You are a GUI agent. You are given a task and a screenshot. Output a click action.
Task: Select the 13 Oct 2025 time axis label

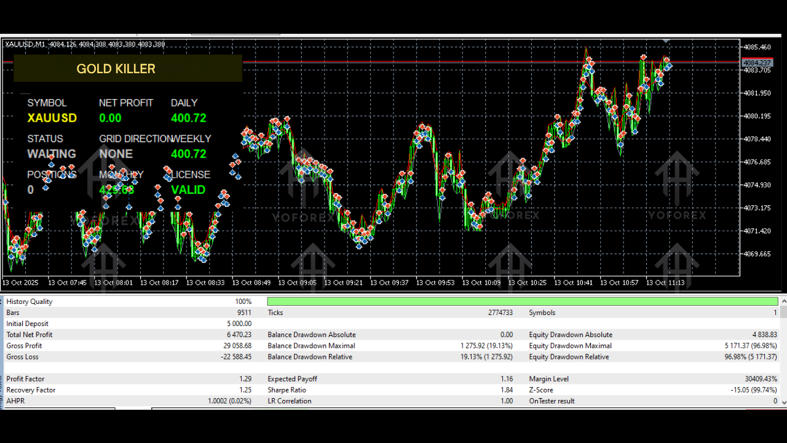click(x=20, y=282)
